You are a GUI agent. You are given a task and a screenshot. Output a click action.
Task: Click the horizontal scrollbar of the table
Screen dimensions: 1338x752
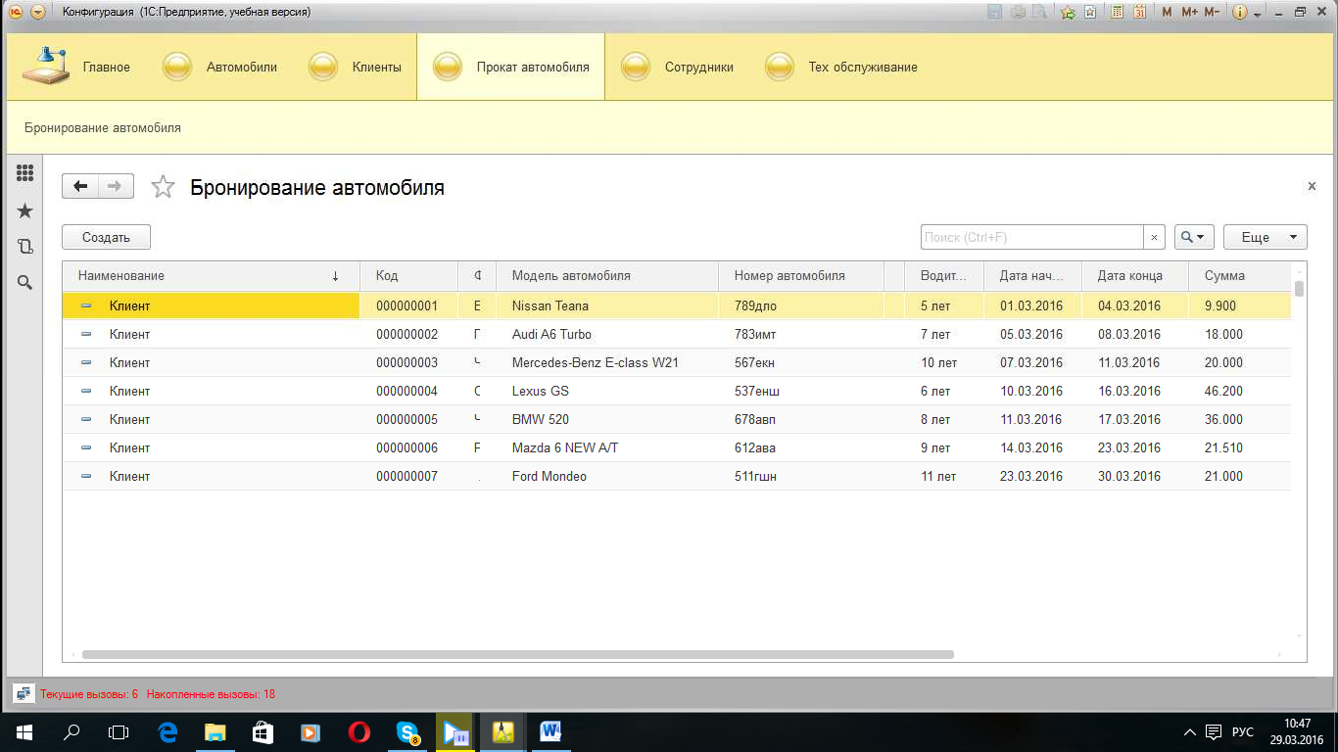pyautogui.click(x=517, y=654)
